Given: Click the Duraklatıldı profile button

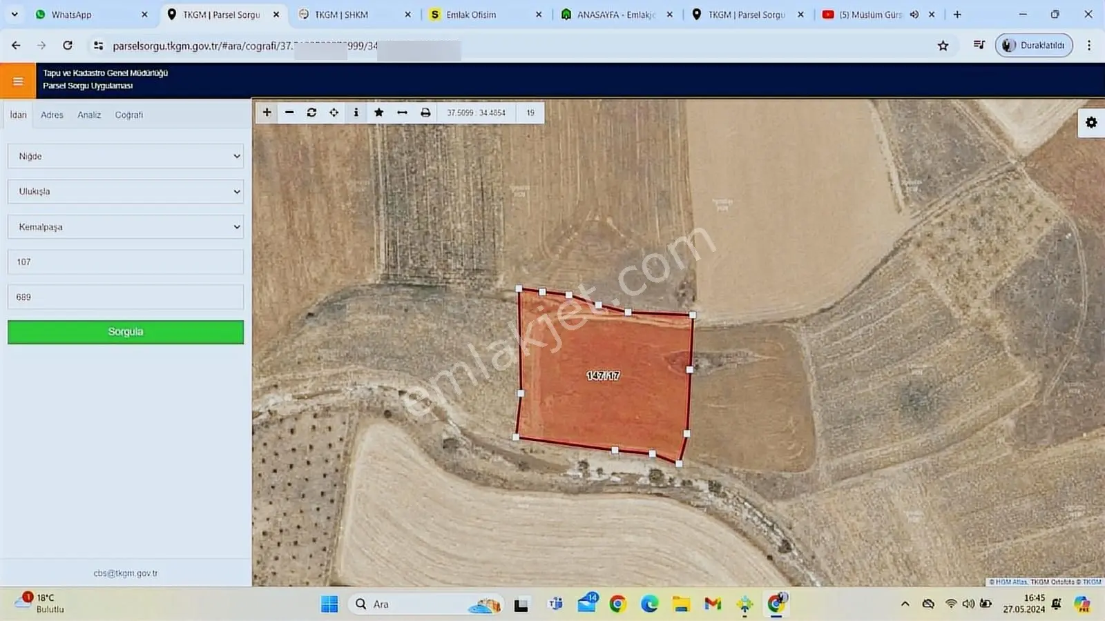Looking at the screenshot, I should pos(1034,46).
